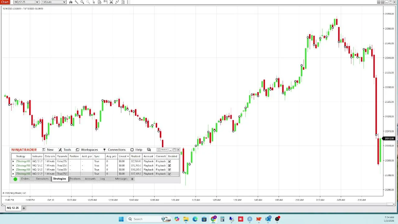Sort by the Unrealized column header
This screenshot has height=224, width=398.
[124, 156]
